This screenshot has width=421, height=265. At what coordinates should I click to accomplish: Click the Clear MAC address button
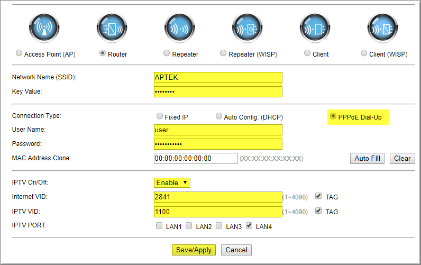point(402,158)
